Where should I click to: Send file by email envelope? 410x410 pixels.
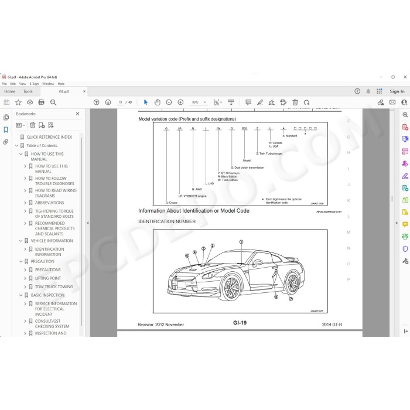point(392,102)
